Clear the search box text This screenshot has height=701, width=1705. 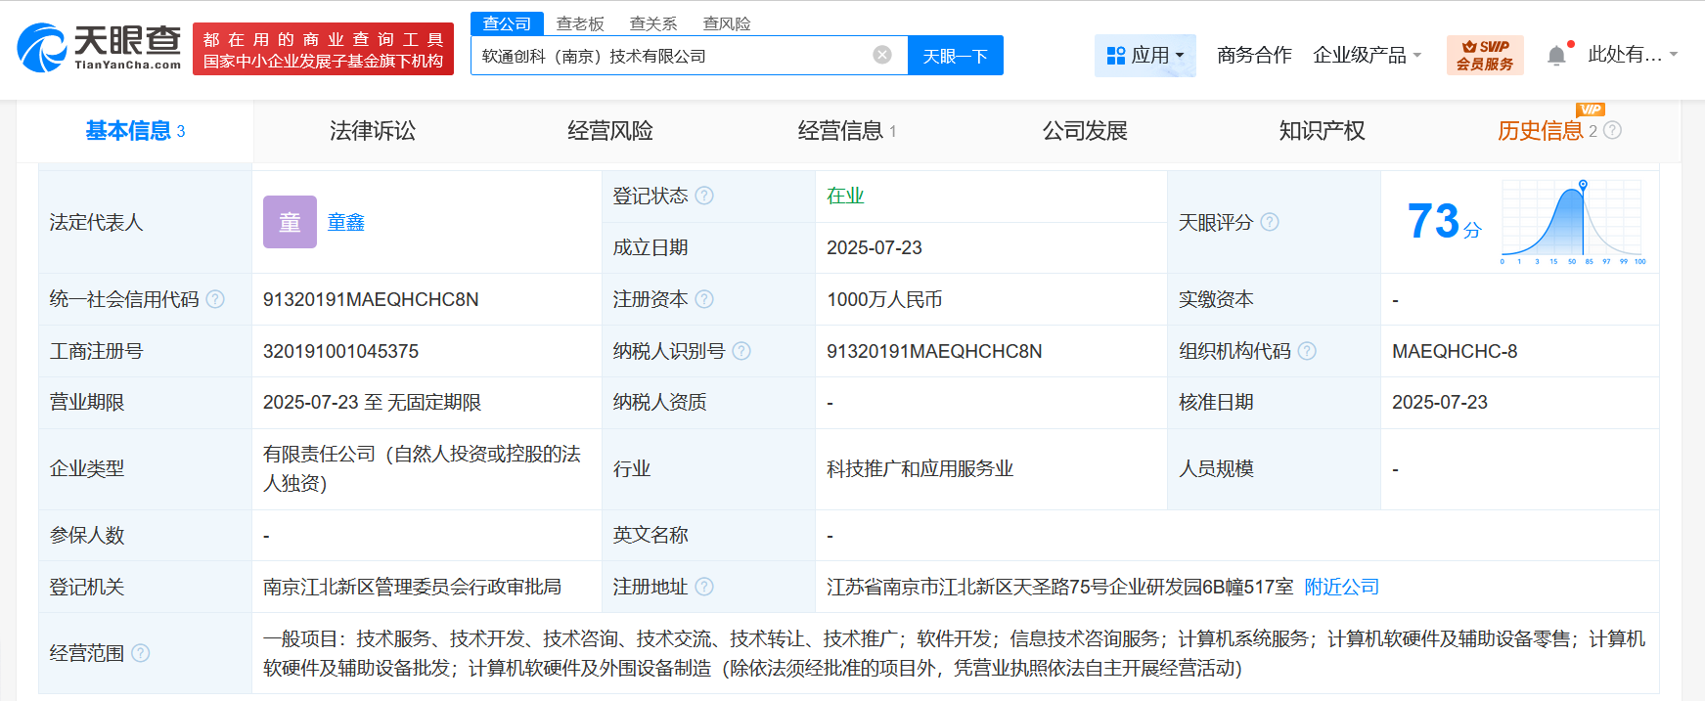[881, 55]
